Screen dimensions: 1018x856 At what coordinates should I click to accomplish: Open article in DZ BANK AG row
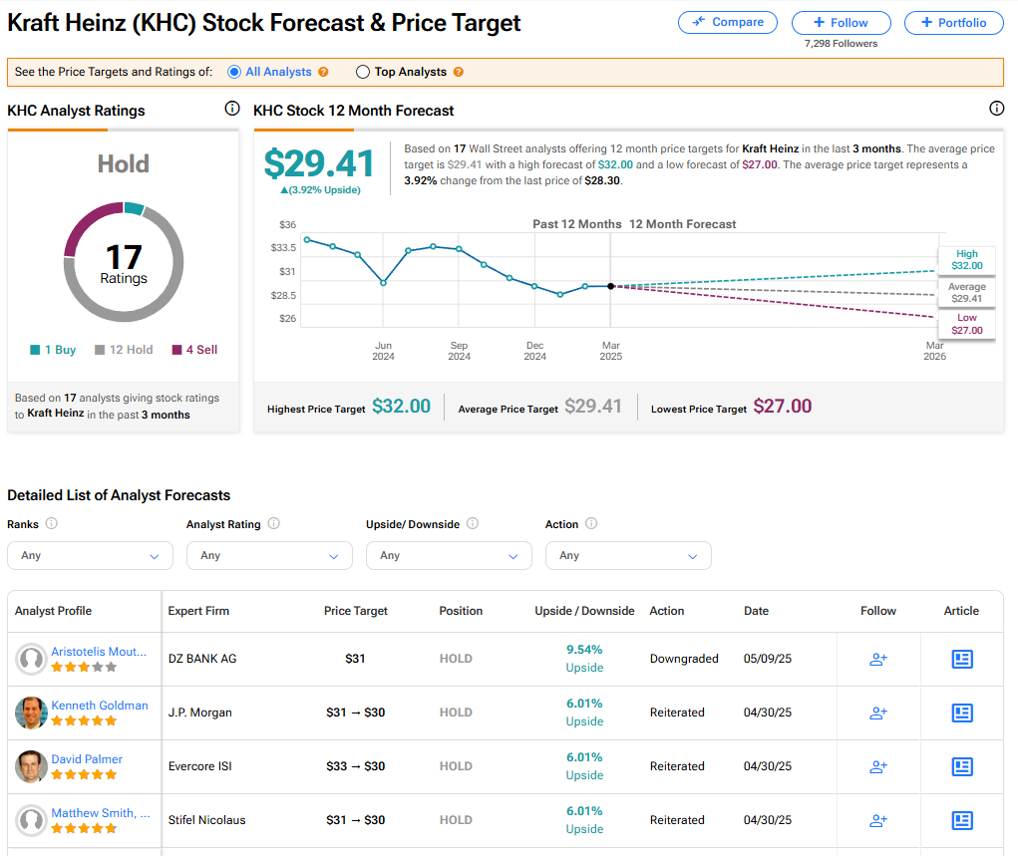tap(962, 660)
